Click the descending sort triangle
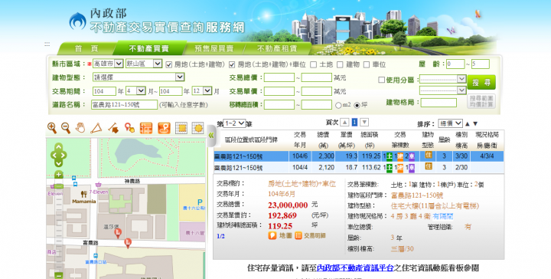Screen dimensions: 551x279 click(475, 124)
